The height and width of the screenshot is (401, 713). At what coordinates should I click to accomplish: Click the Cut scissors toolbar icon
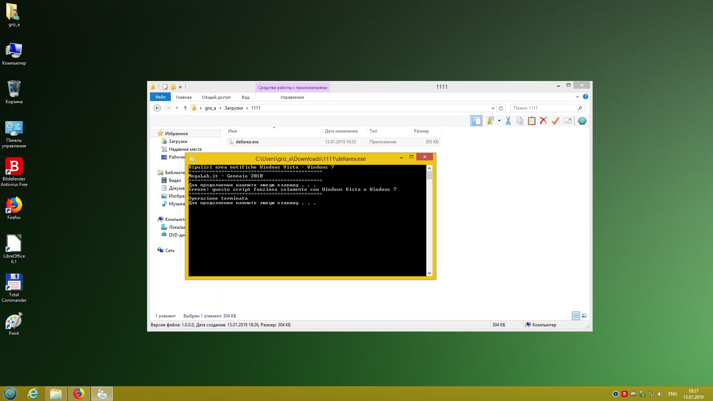pos(508,121)
